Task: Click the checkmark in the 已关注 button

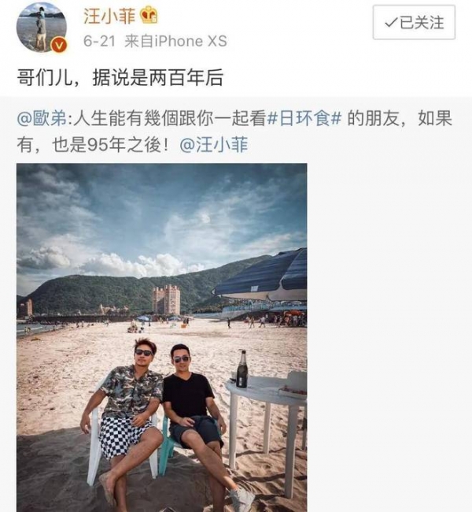Action: pos(390,23)
